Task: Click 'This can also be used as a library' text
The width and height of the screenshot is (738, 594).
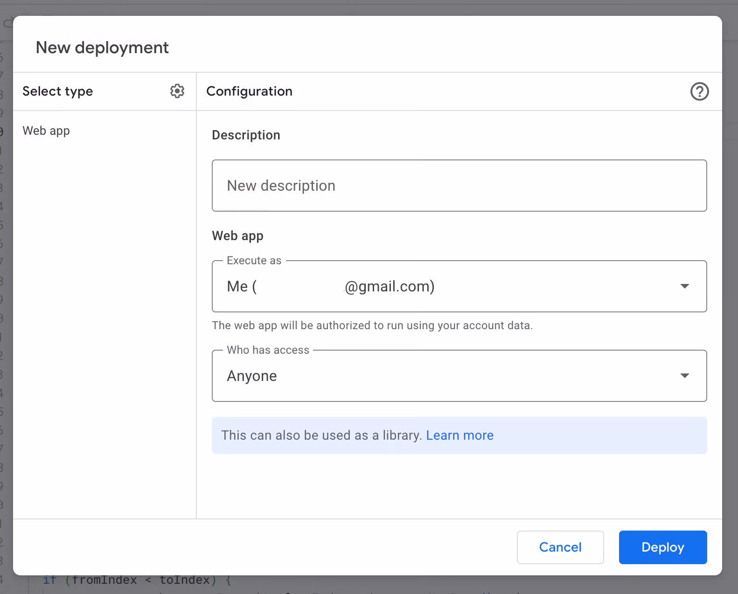Action: [x=321, y=435]
